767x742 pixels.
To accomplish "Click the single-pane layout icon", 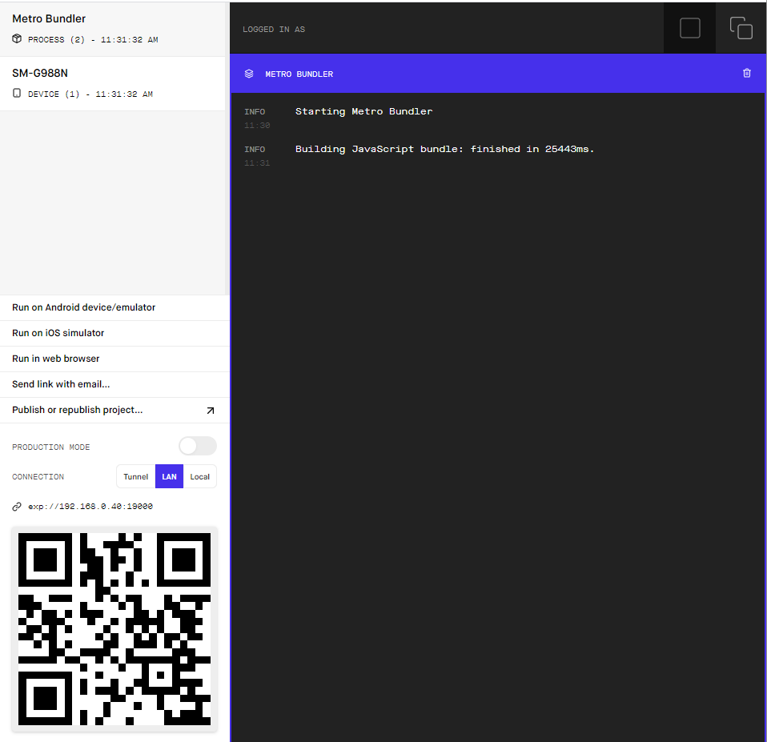I will 689,28.
